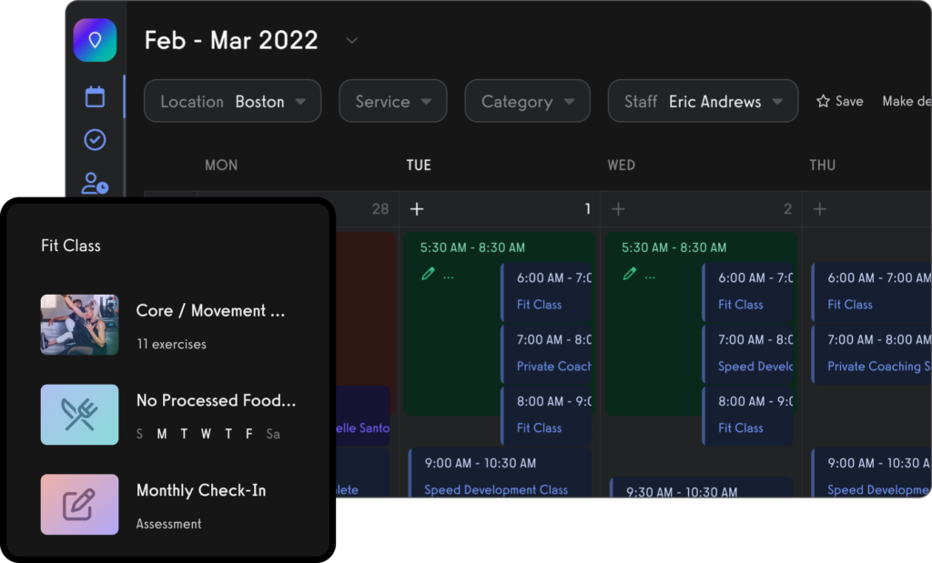Image resolution: width=932 pixels, height=563 pixels.
Task: Open the Core / Movement exercise thumbnail
Action: [79, 325]
